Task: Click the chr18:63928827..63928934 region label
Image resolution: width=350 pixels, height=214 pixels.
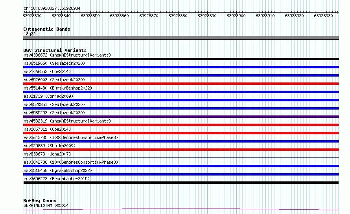Action: (x=52, y=8)
